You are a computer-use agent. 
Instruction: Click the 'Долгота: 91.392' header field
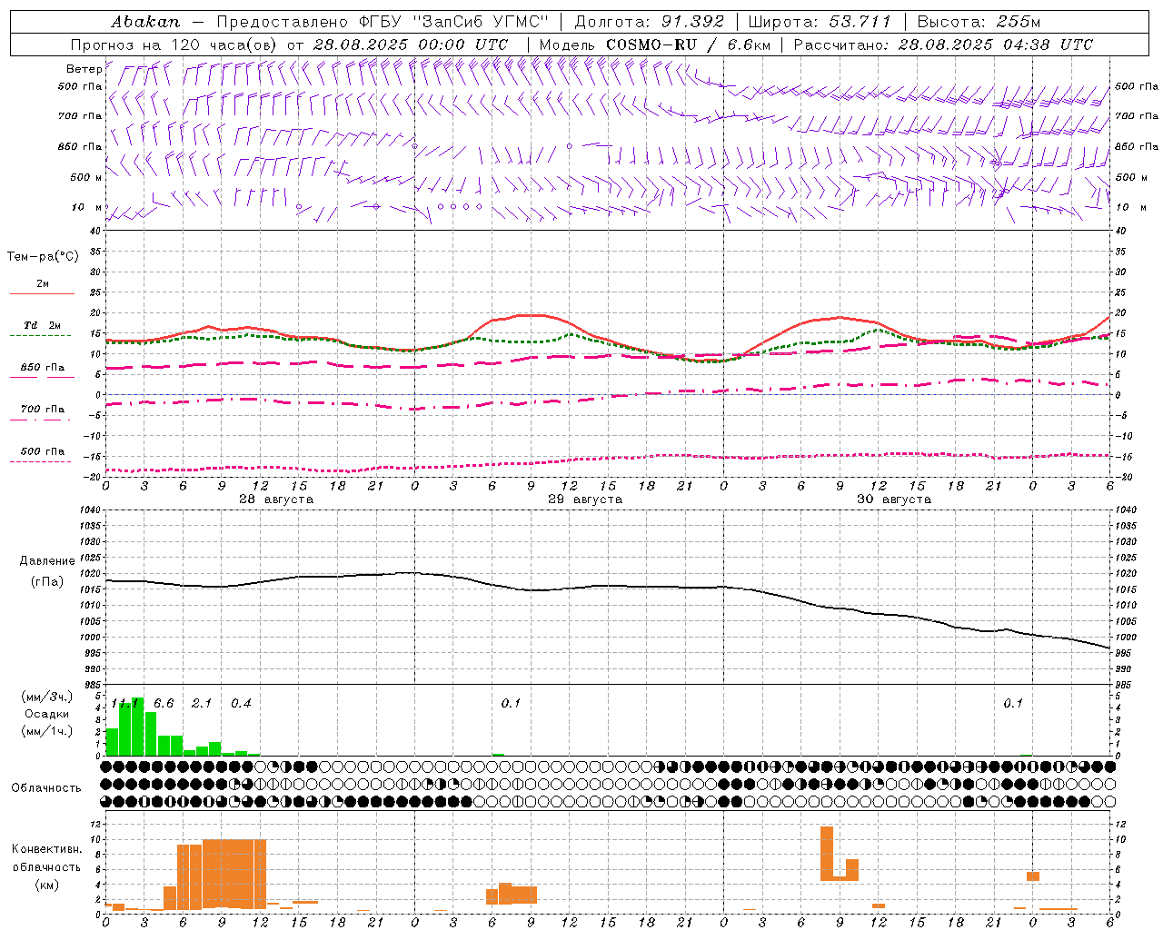[650, 22]
